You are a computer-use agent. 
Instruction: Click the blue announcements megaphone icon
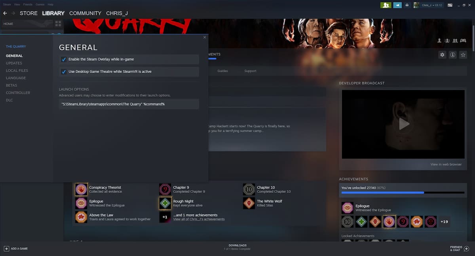pos(397,5)
